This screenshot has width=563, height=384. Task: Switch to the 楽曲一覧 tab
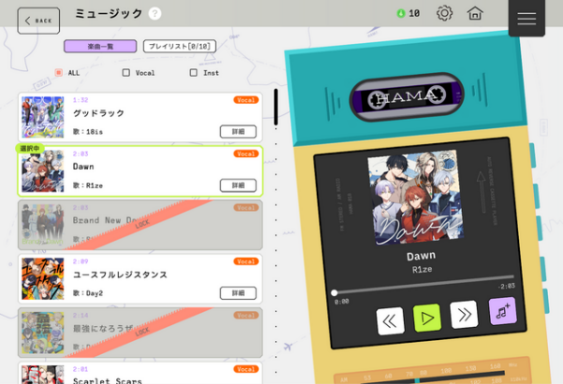click(x=100, y=47)
